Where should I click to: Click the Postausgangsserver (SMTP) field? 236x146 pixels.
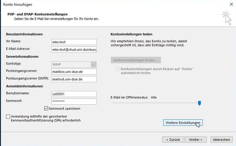[74, 79]
